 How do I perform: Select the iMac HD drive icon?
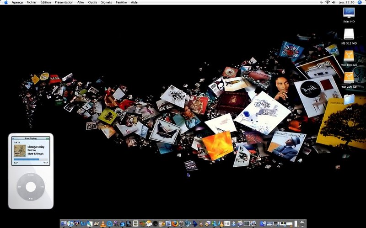tap(349, 13)
